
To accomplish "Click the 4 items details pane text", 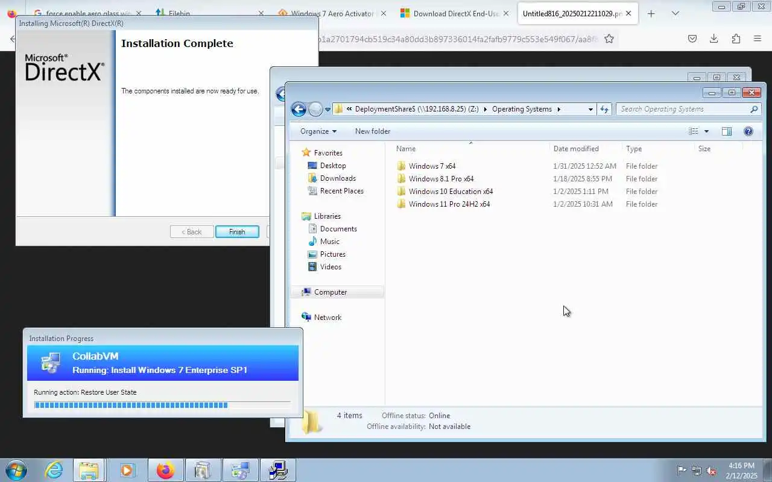I will pos(349,416).
